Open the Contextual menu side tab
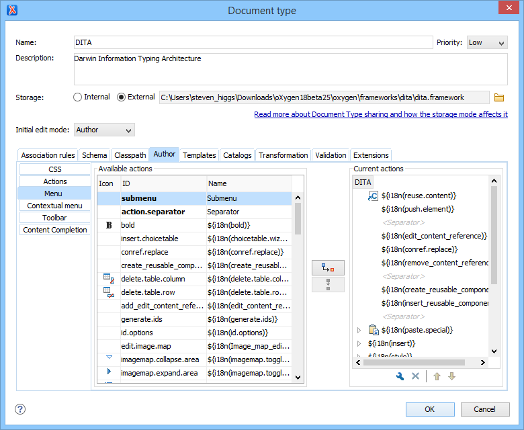 click(55, 206)
